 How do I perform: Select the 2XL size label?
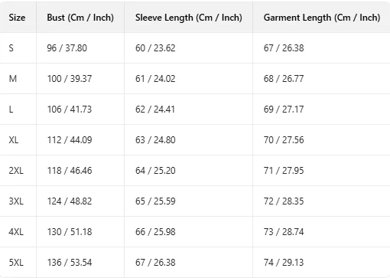pos(16,171)
